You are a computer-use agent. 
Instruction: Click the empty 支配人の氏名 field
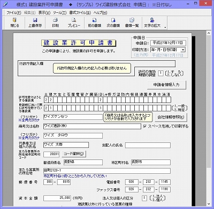coord(148,145)
